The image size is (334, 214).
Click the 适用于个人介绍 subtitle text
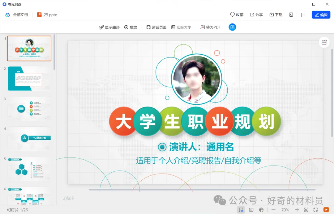click(199, 160)
